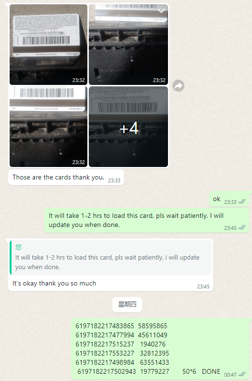Click the 星期四 date separator chip
252x381 pixels.
[127, 304]
